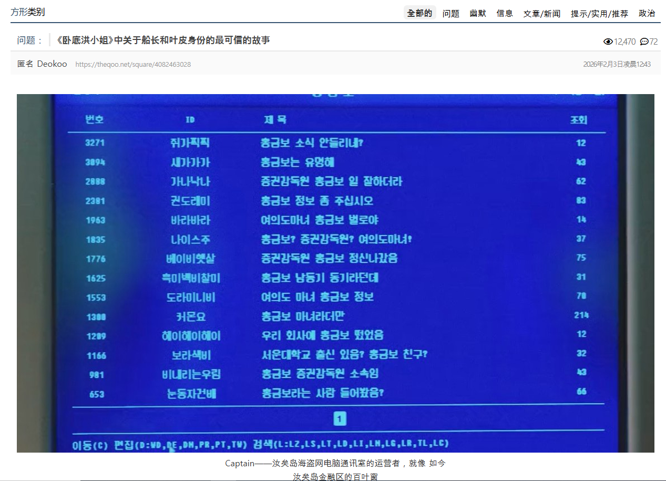The height and width of the screenshot is (481, 666).
Task: View the 政治 category
Action: tap(647, 13)
